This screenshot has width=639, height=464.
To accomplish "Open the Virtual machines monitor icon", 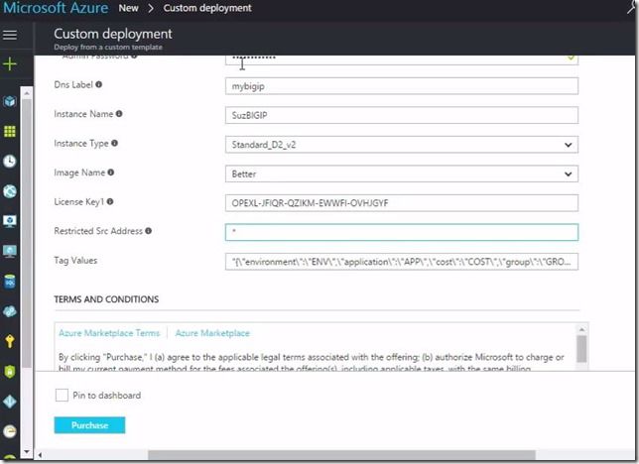I will point(10,252).
